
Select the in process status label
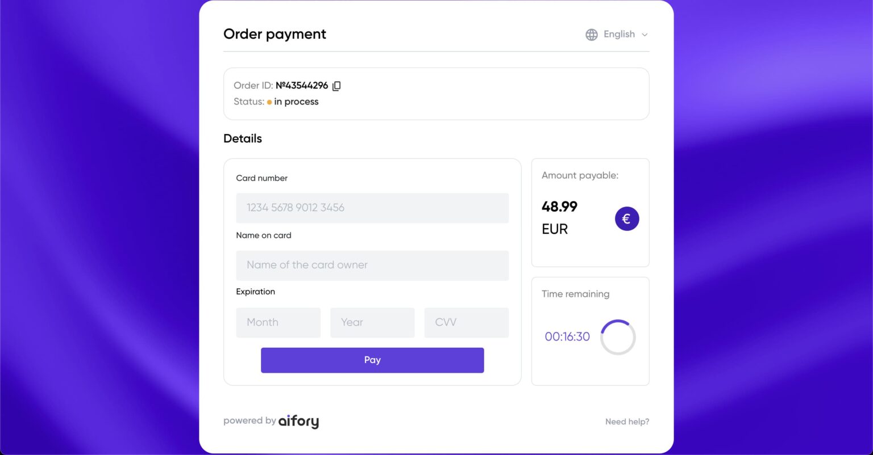pyautogui.click(x=296, y=102)
